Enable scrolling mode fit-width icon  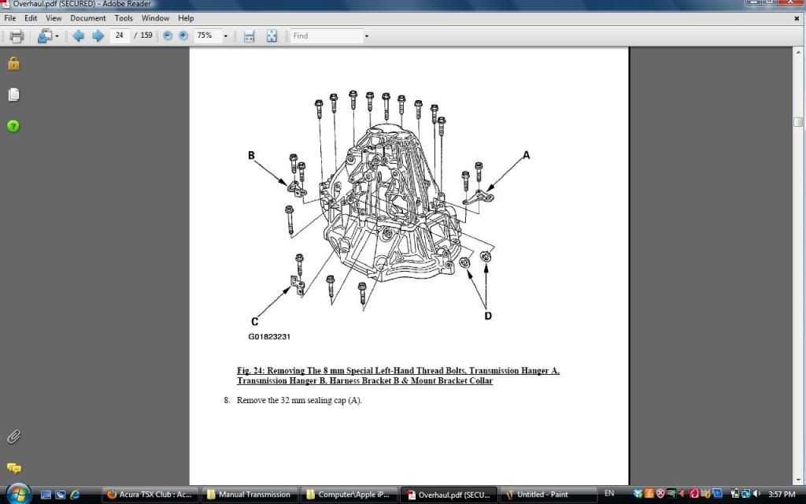pyautogui.click(x=250, y=36)
